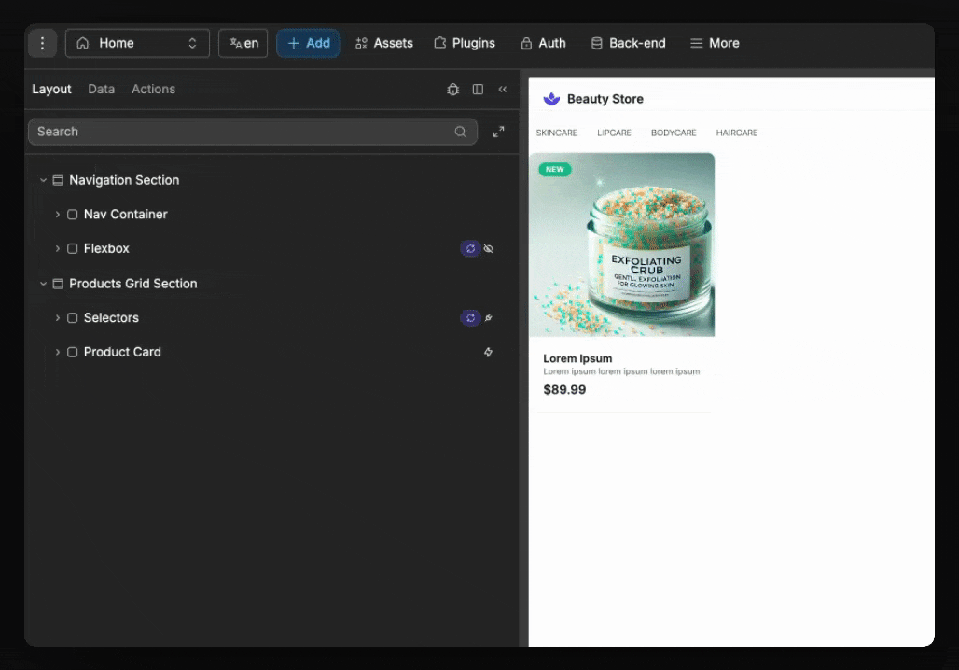Switch to the Data tab

tap(101, 90)
